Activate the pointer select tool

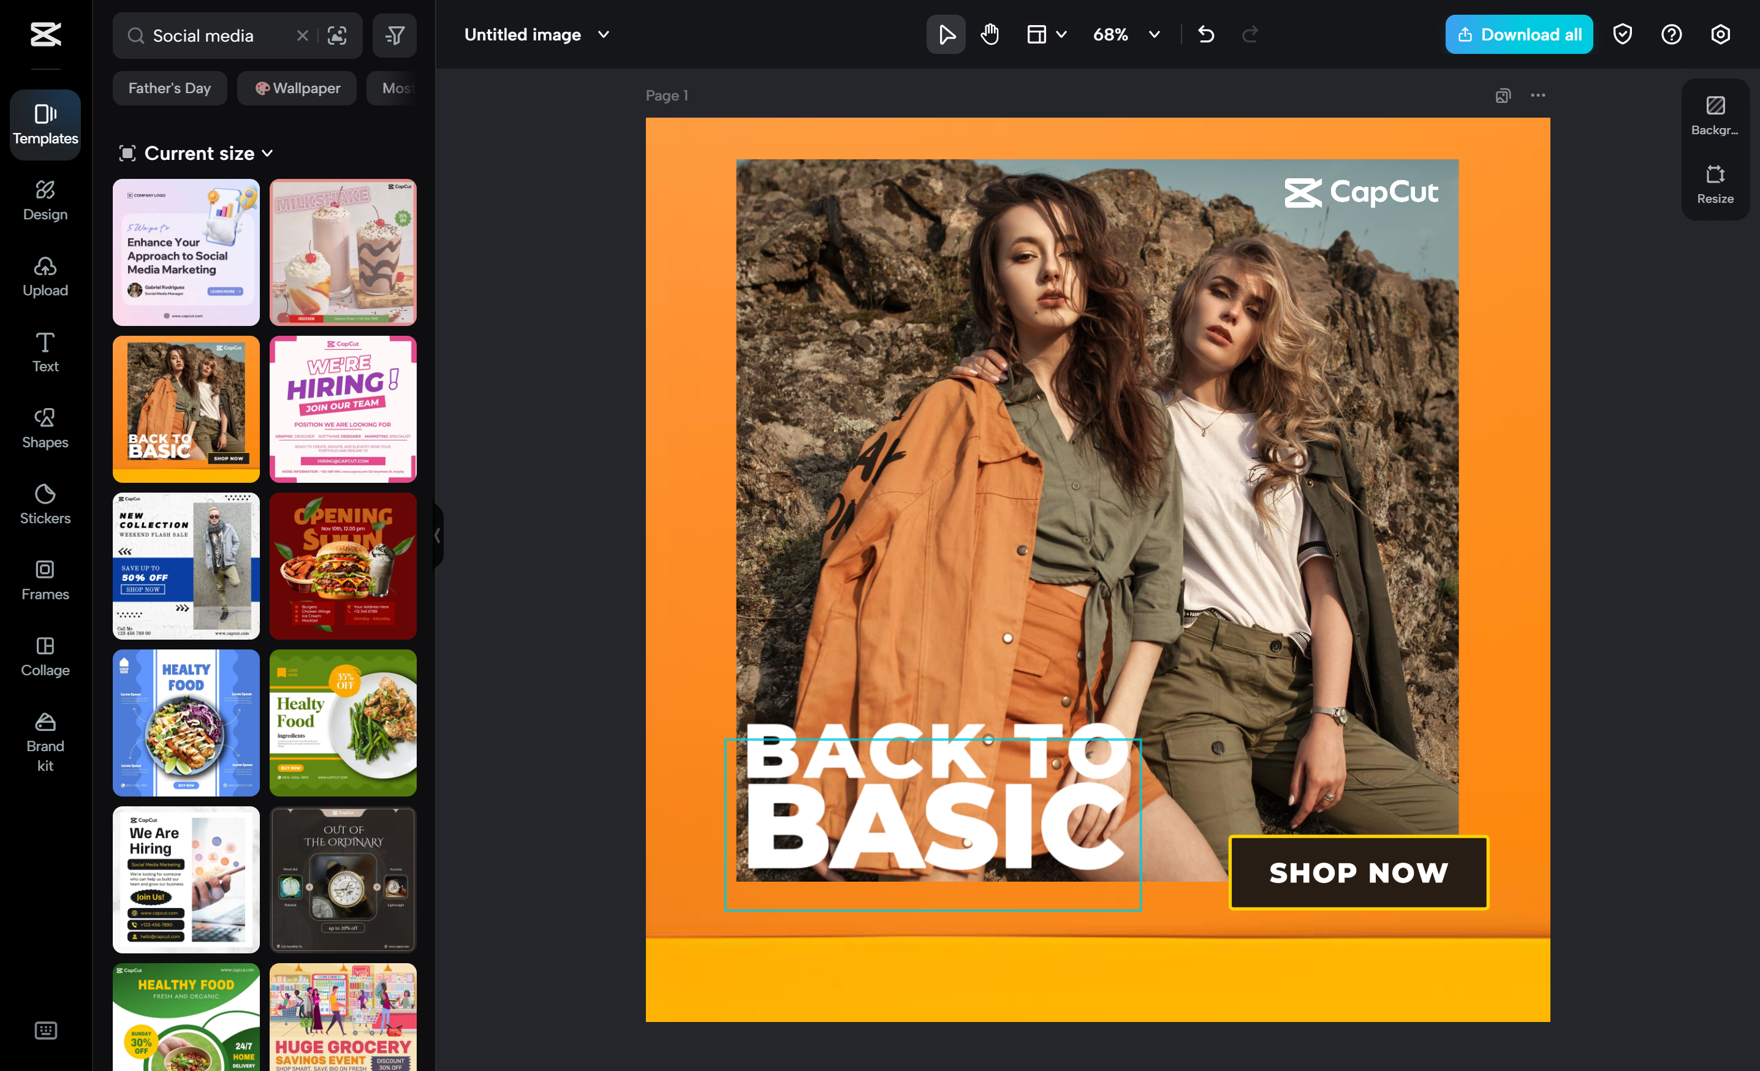(x=946, y=34)
